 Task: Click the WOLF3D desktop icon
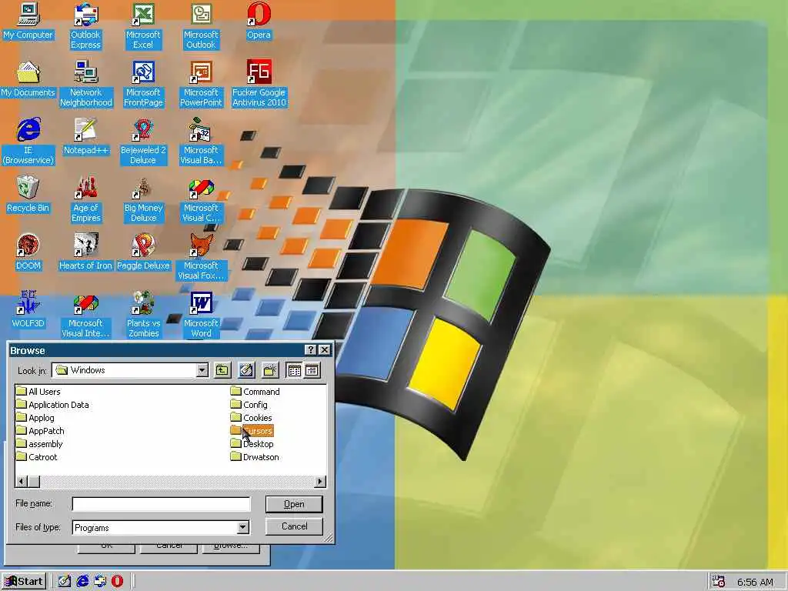tap(28, 309)
